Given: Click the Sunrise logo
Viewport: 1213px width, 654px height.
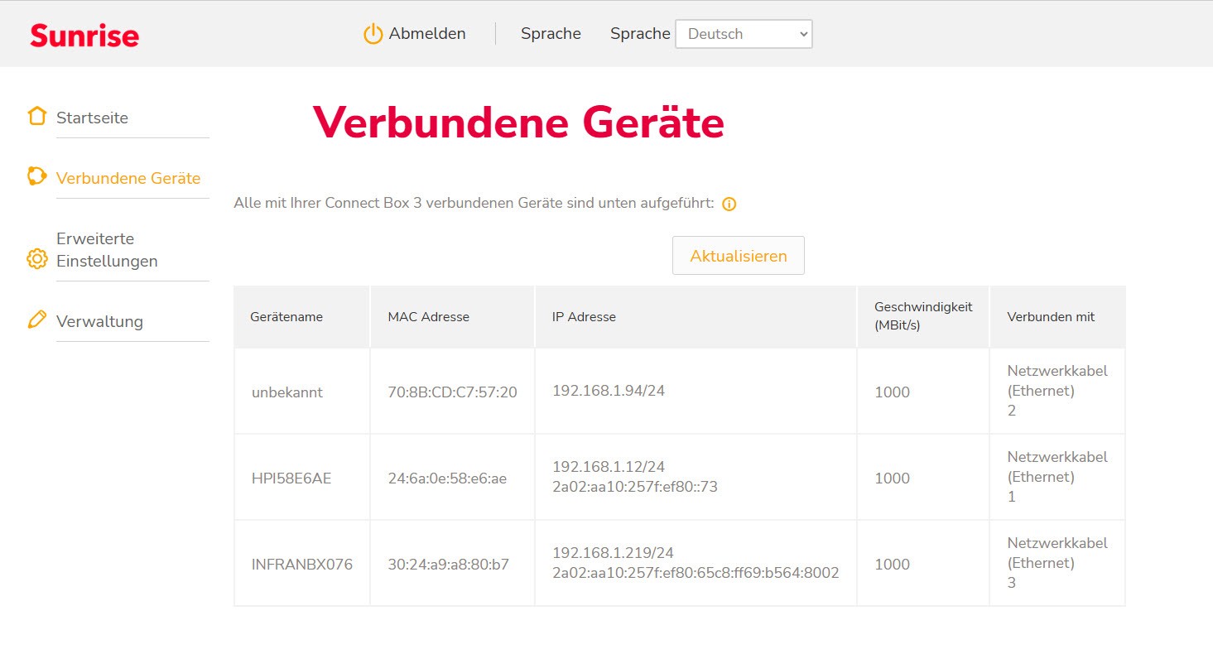Looking at the screenshot, I should [84, 35].
